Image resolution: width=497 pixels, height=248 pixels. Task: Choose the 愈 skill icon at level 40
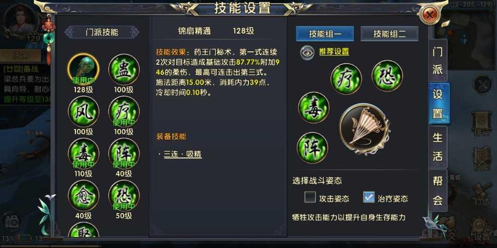84,196
